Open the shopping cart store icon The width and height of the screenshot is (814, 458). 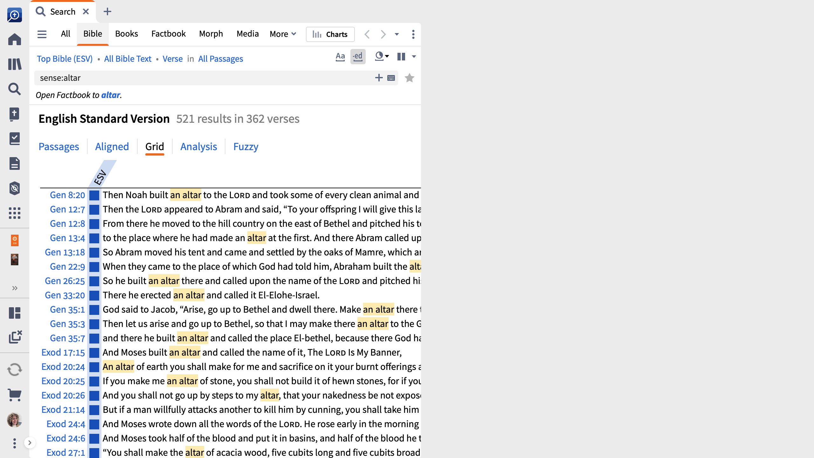(x=15, y=395)
